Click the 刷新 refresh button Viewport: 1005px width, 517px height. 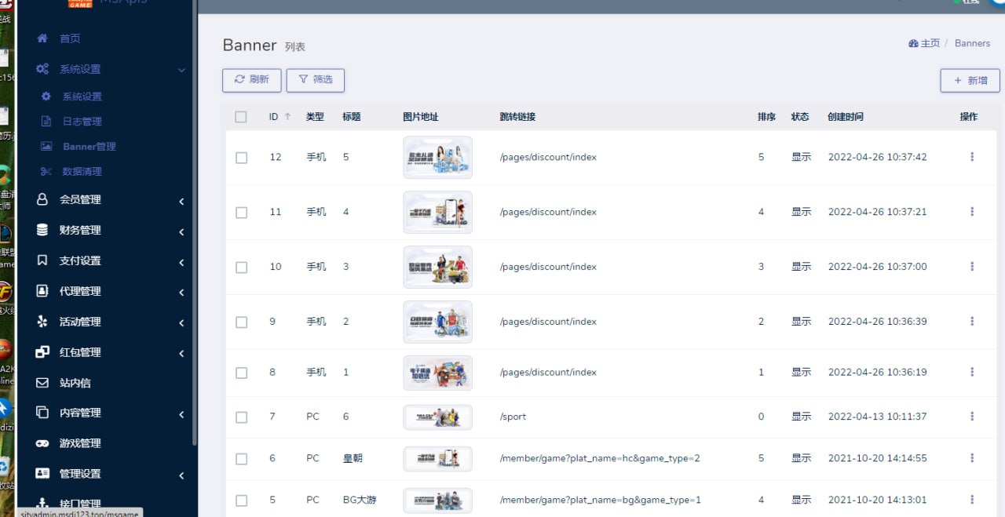pos(251,80)
